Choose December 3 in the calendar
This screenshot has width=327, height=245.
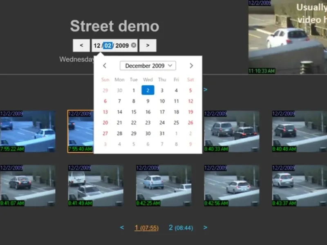pyautogui.click(x=162, y=90)
